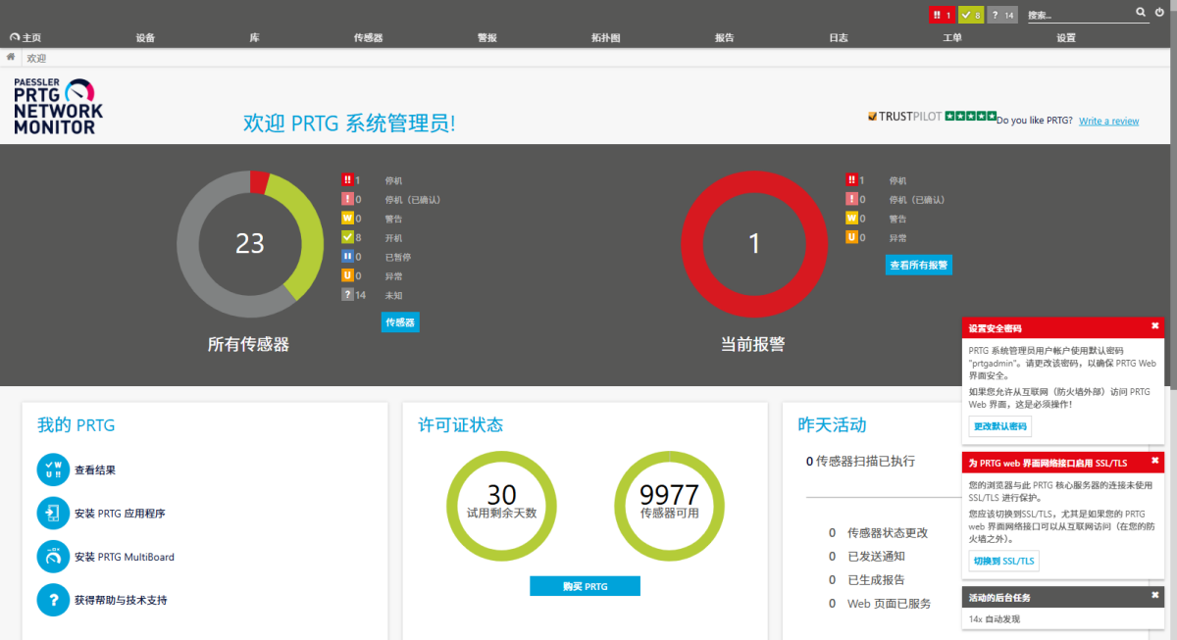
Task: Open 查看结果 via its round icon
Action: pos(53,470)
